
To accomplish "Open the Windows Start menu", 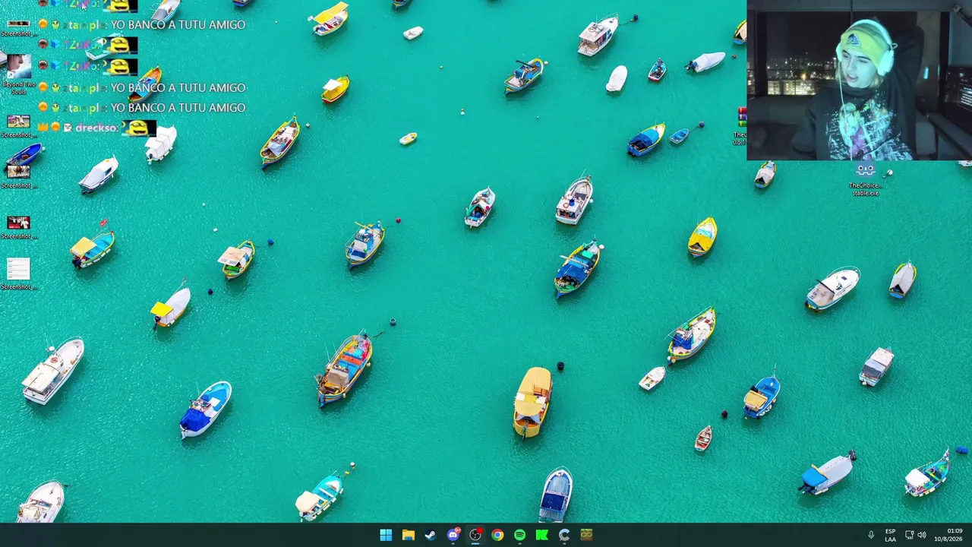I will pos(386,535).
